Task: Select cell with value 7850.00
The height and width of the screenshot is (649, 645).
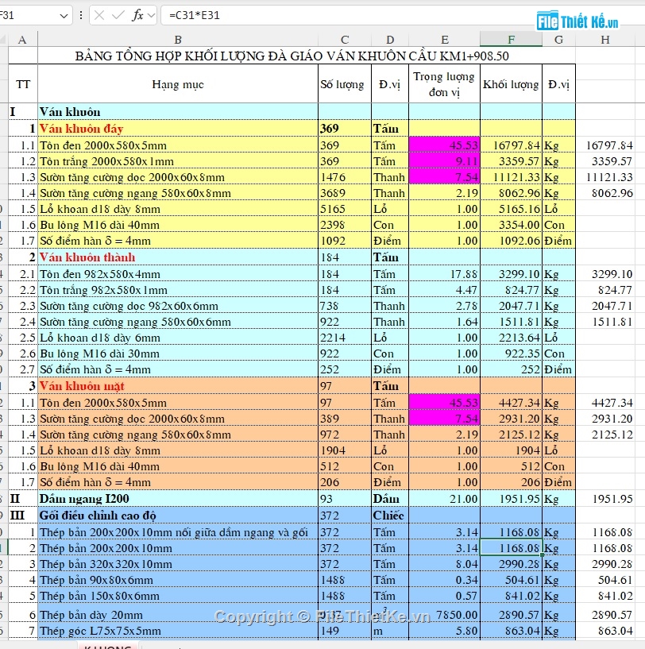Action: point(444,615)
